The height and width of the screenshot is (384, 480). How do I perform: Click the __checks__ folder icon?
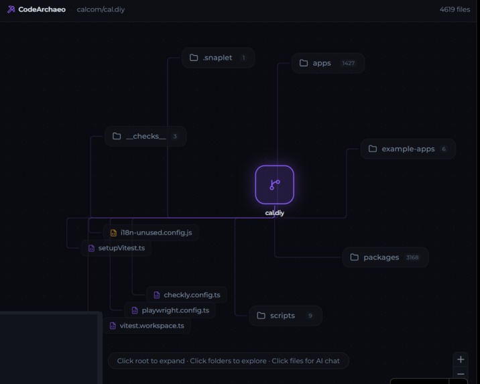pos(117,136)
